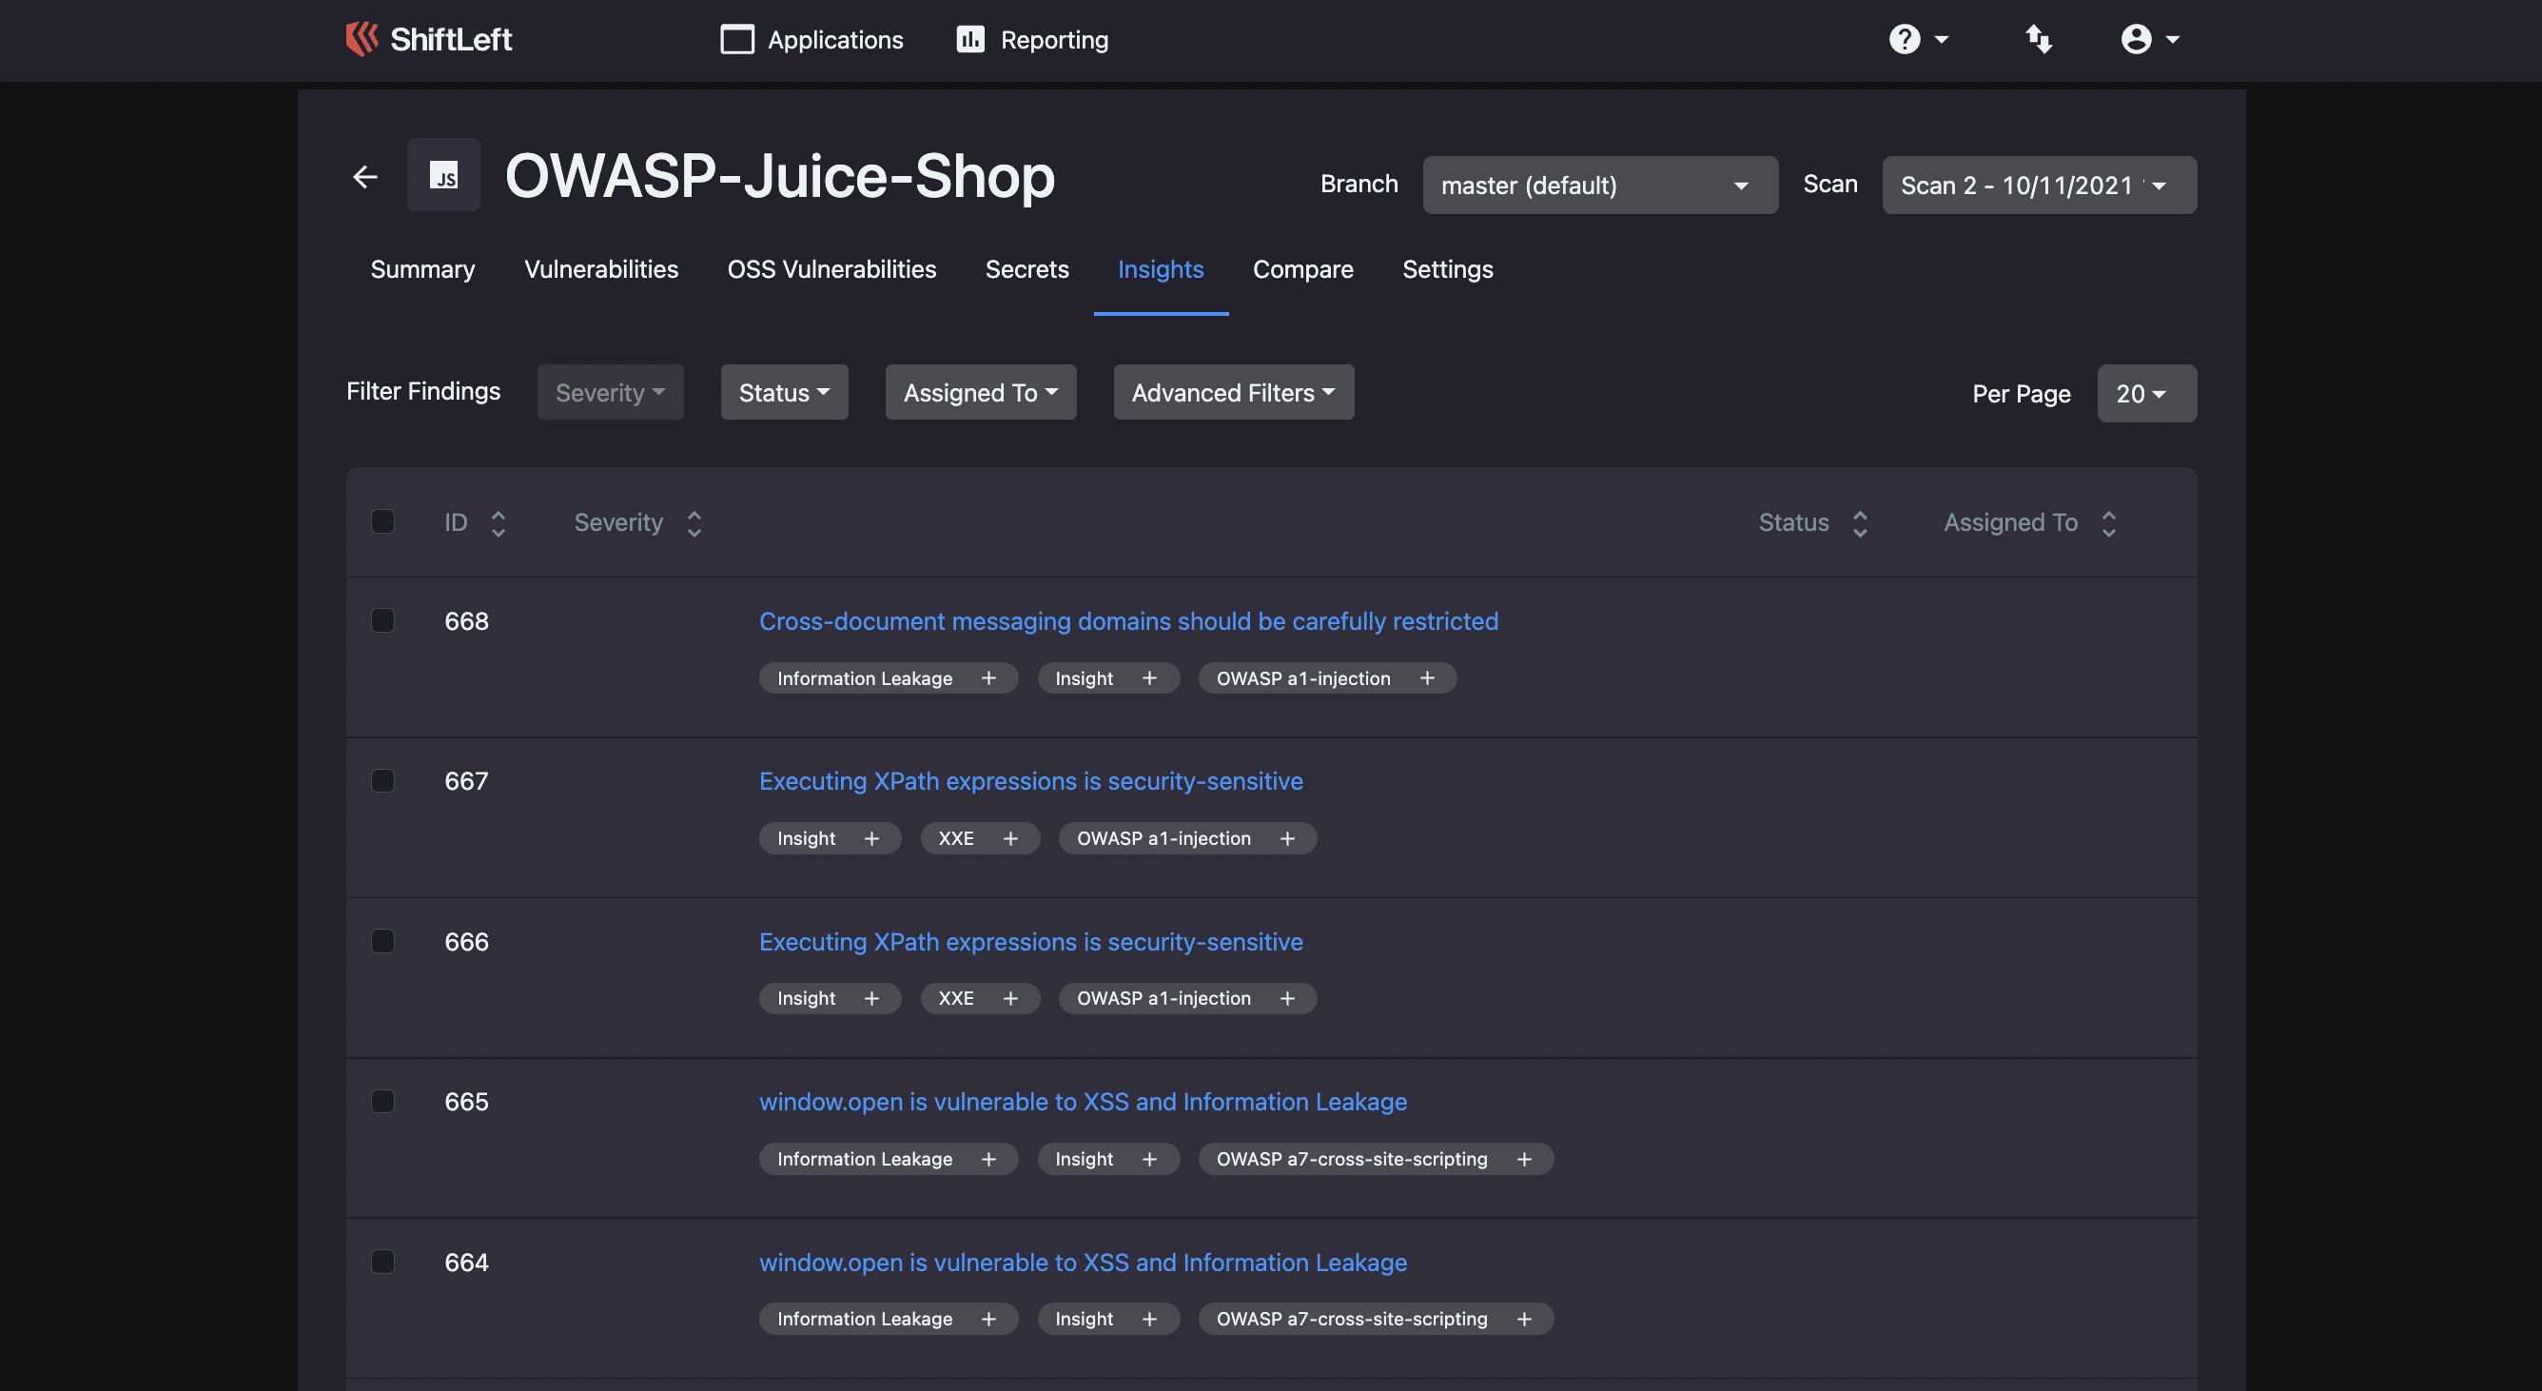Open finding 664 window.open XSS link
2542x1391 pixels.
[1083, 1263]
